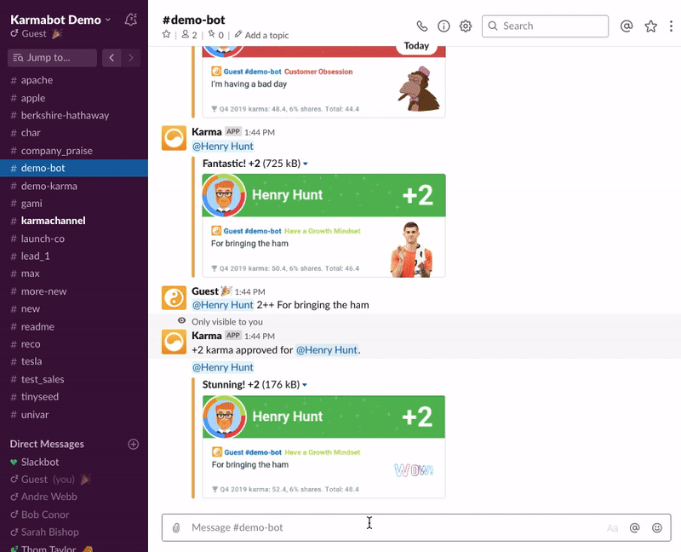The image size is (681, 552).
Task: Open #more-new channel
Action: point(74,291)
